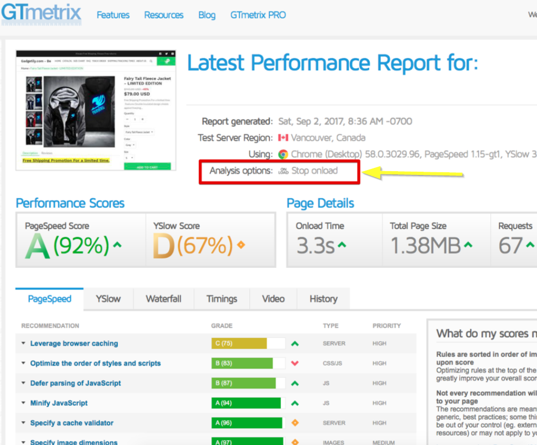537x445 pixels.
Task: Click the Page Details heading
Action: [320, 203]
